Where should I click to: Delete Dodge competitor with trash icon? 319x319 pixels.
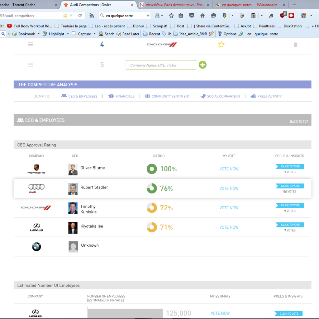click(x=295, y=45)
